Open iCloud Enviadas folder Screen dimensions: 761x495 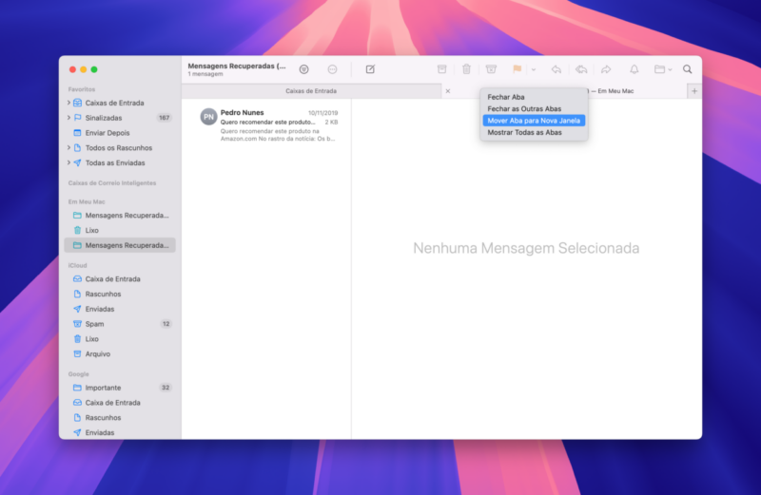[120, 309]
